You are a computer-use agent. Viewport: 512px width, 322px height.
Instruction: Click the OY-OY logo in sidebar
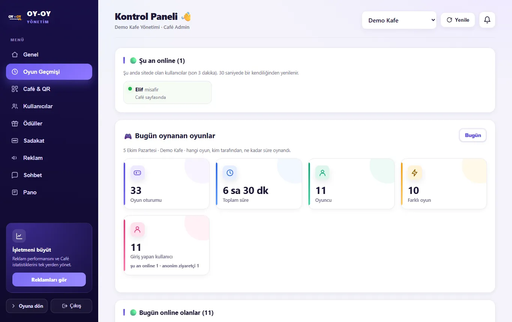click(x=15, y=17)
